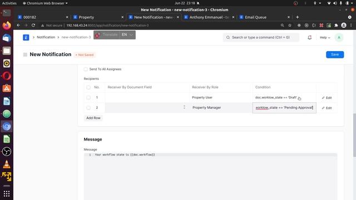
Task: Add a new recipient row
Action: point(93,118)
